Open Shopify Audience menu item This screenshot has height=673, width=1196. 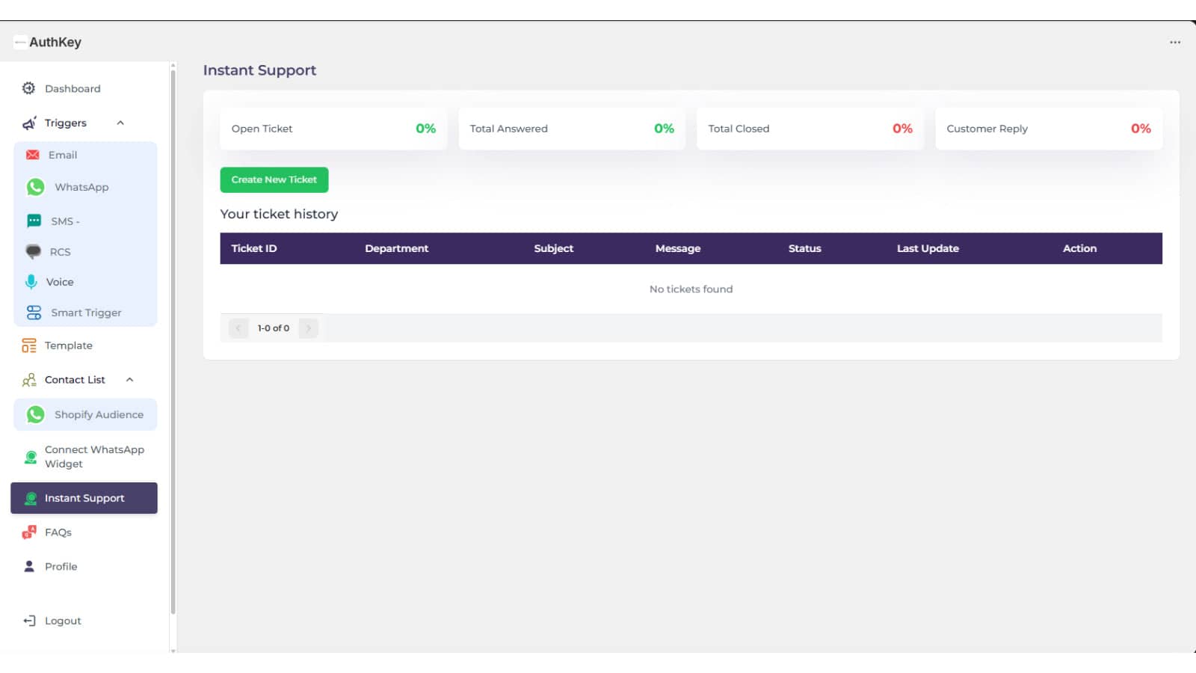click(x=98, y=414)
